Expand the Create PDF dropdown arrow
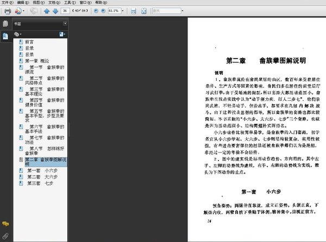Screen dimensions: 326x242 click(23, 11)
